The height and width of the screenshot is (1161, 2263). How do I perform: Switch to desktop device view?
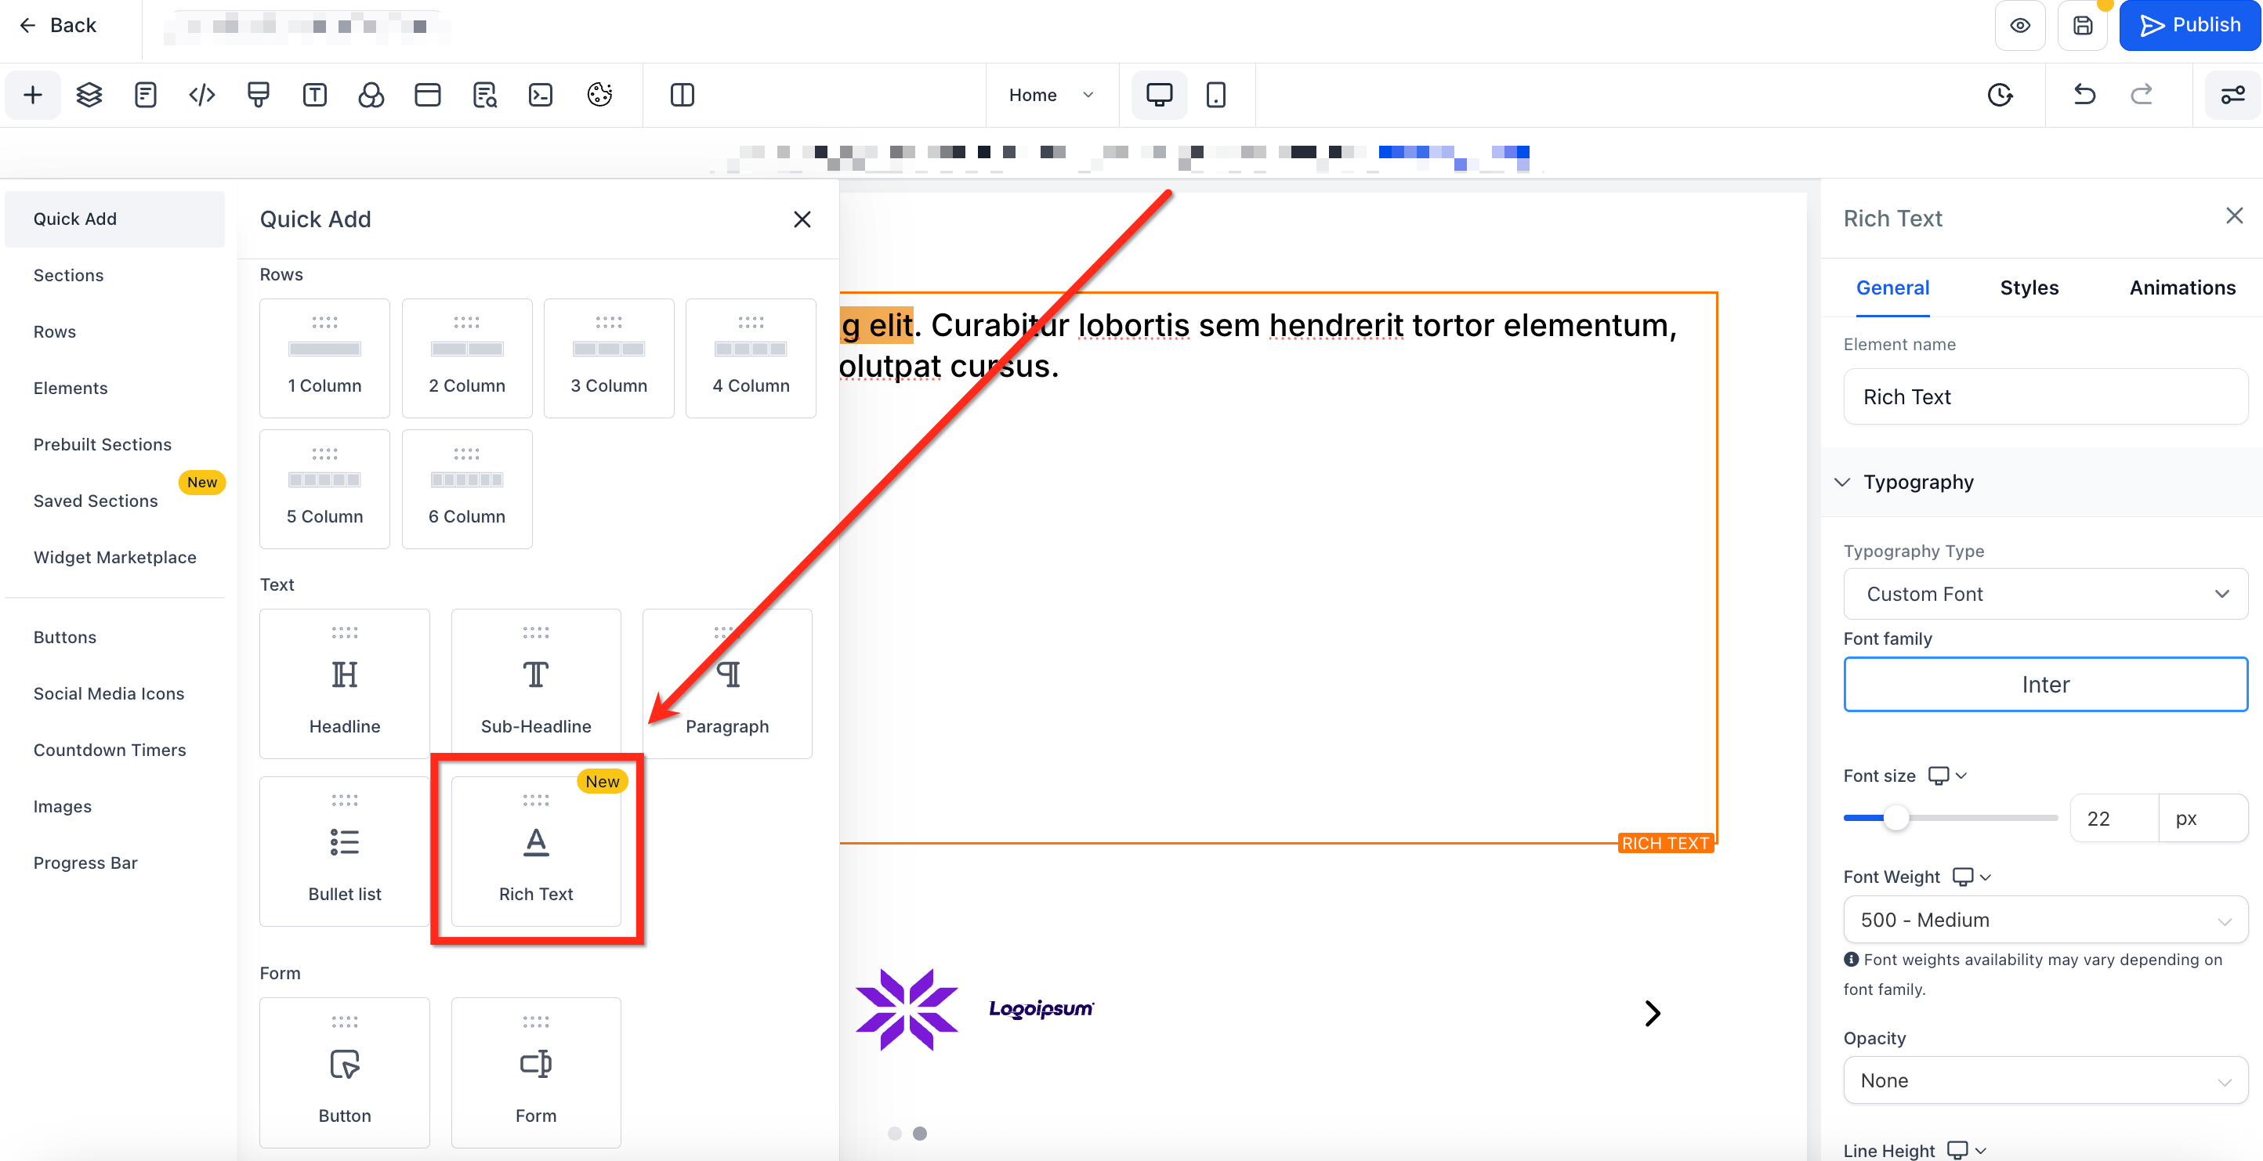(1159, 95)
